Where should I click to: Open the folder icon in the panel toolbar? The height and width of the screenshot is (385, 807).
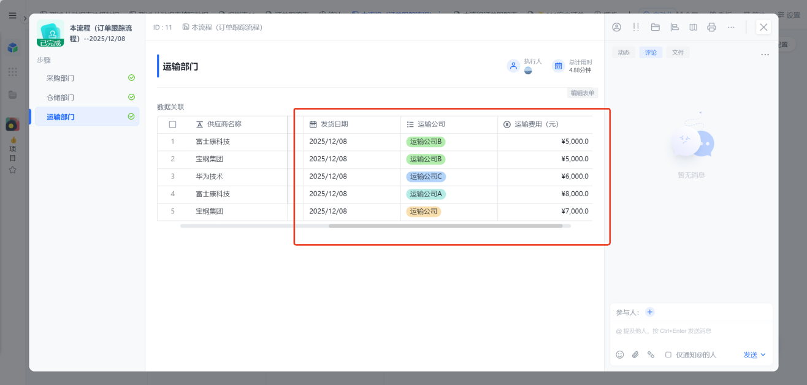click(655, 27)
